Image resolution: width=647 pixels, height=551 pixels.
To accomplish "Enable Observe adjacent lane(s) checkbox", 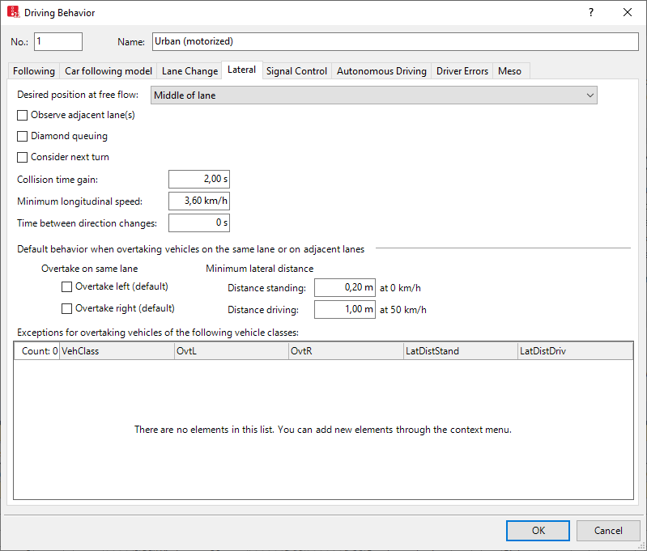I will point(23,115).
